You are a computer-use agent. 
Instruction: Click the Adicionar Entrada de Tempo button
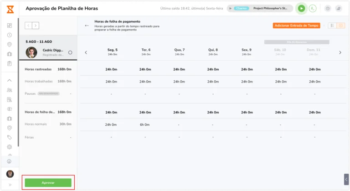(x=296, y=26)
